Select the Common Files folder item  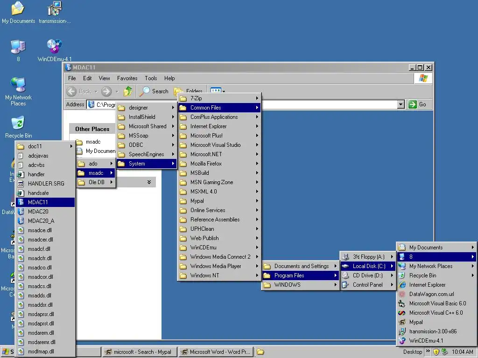pos(219,108)
